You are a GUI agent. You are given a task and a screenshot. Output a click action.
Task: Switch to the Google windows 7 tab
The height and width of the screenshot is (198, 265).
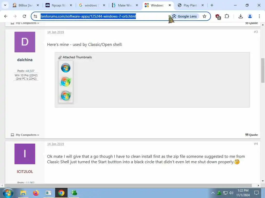click(92, 5)
